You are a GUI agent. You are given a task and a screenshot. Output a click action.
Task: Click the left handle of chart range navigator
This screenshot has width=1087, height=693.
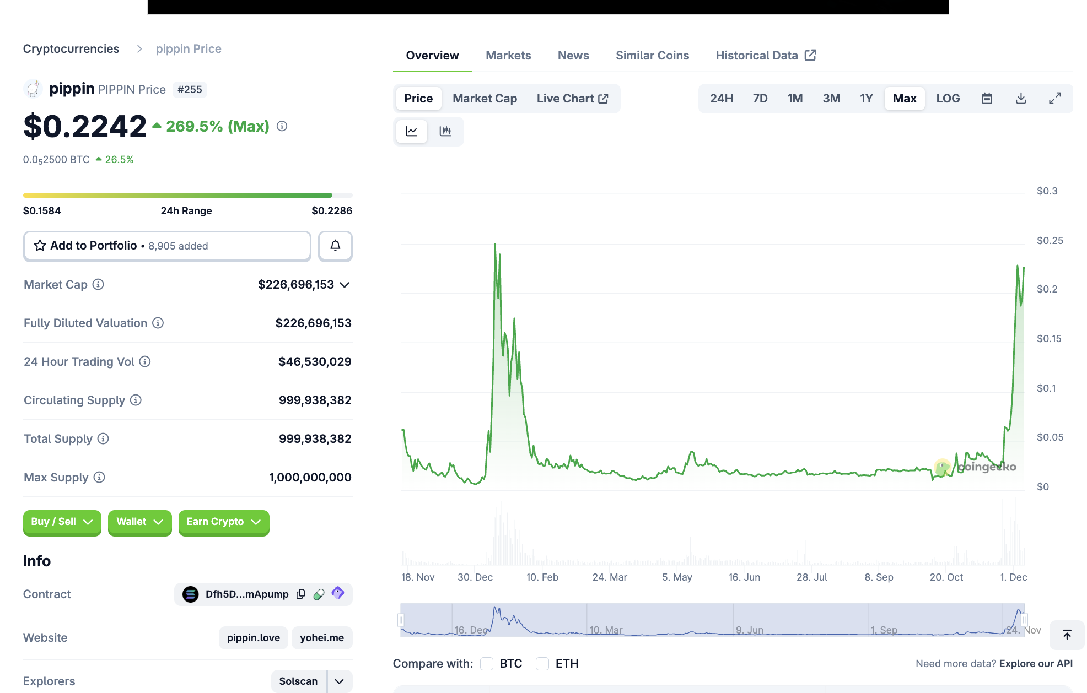pyautogui.click(x=401, y=620)
